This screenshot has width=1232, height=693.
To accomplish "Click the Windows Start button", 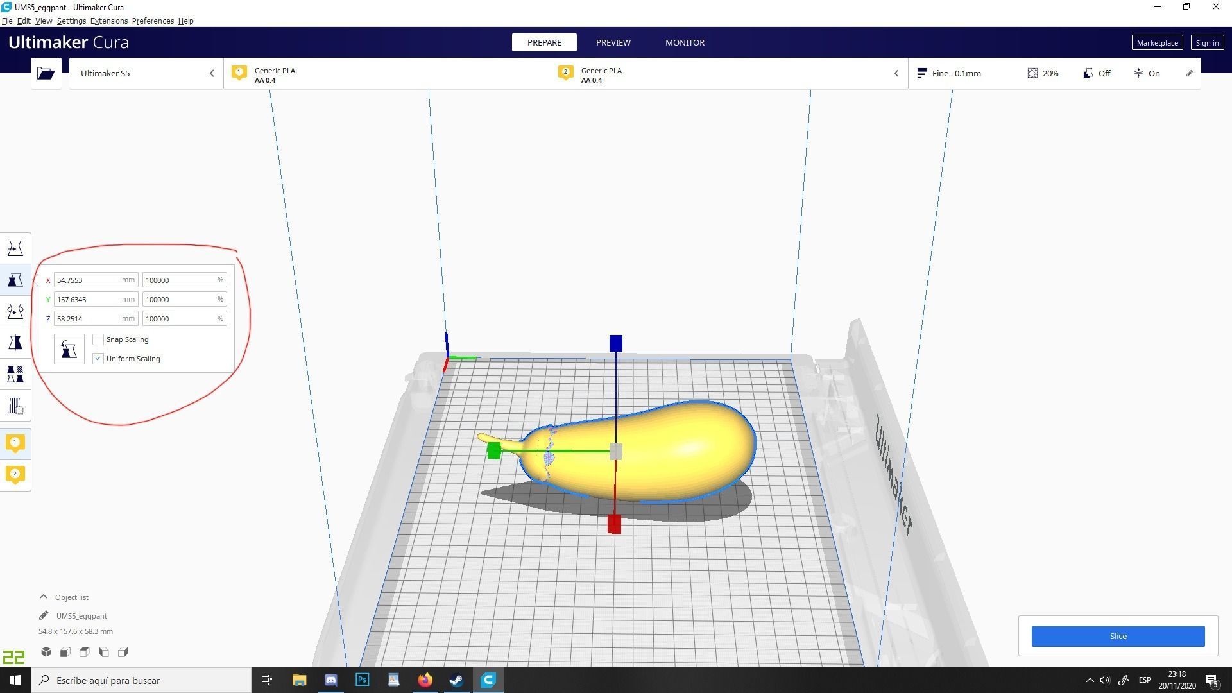I will click(x=15, y=680).
